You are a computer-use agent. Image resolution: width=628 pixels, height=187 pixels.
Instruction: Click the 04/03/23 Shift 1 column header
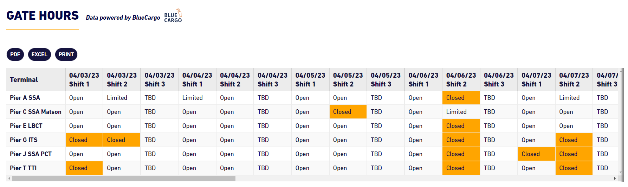pos(84,80)
